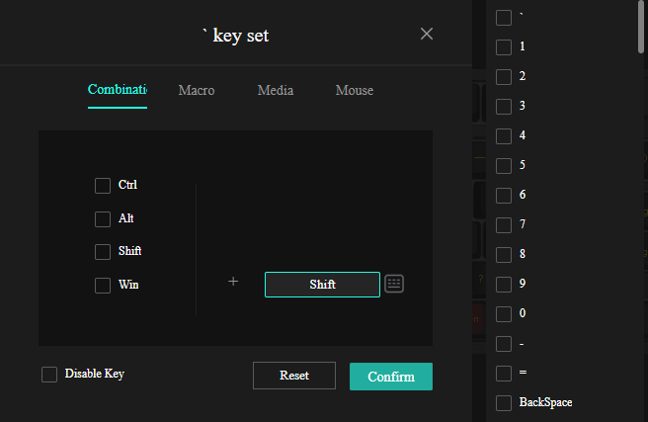Check the number 1 key option
648x422 pixels.
pyautogui.click(x=504, y=46)
